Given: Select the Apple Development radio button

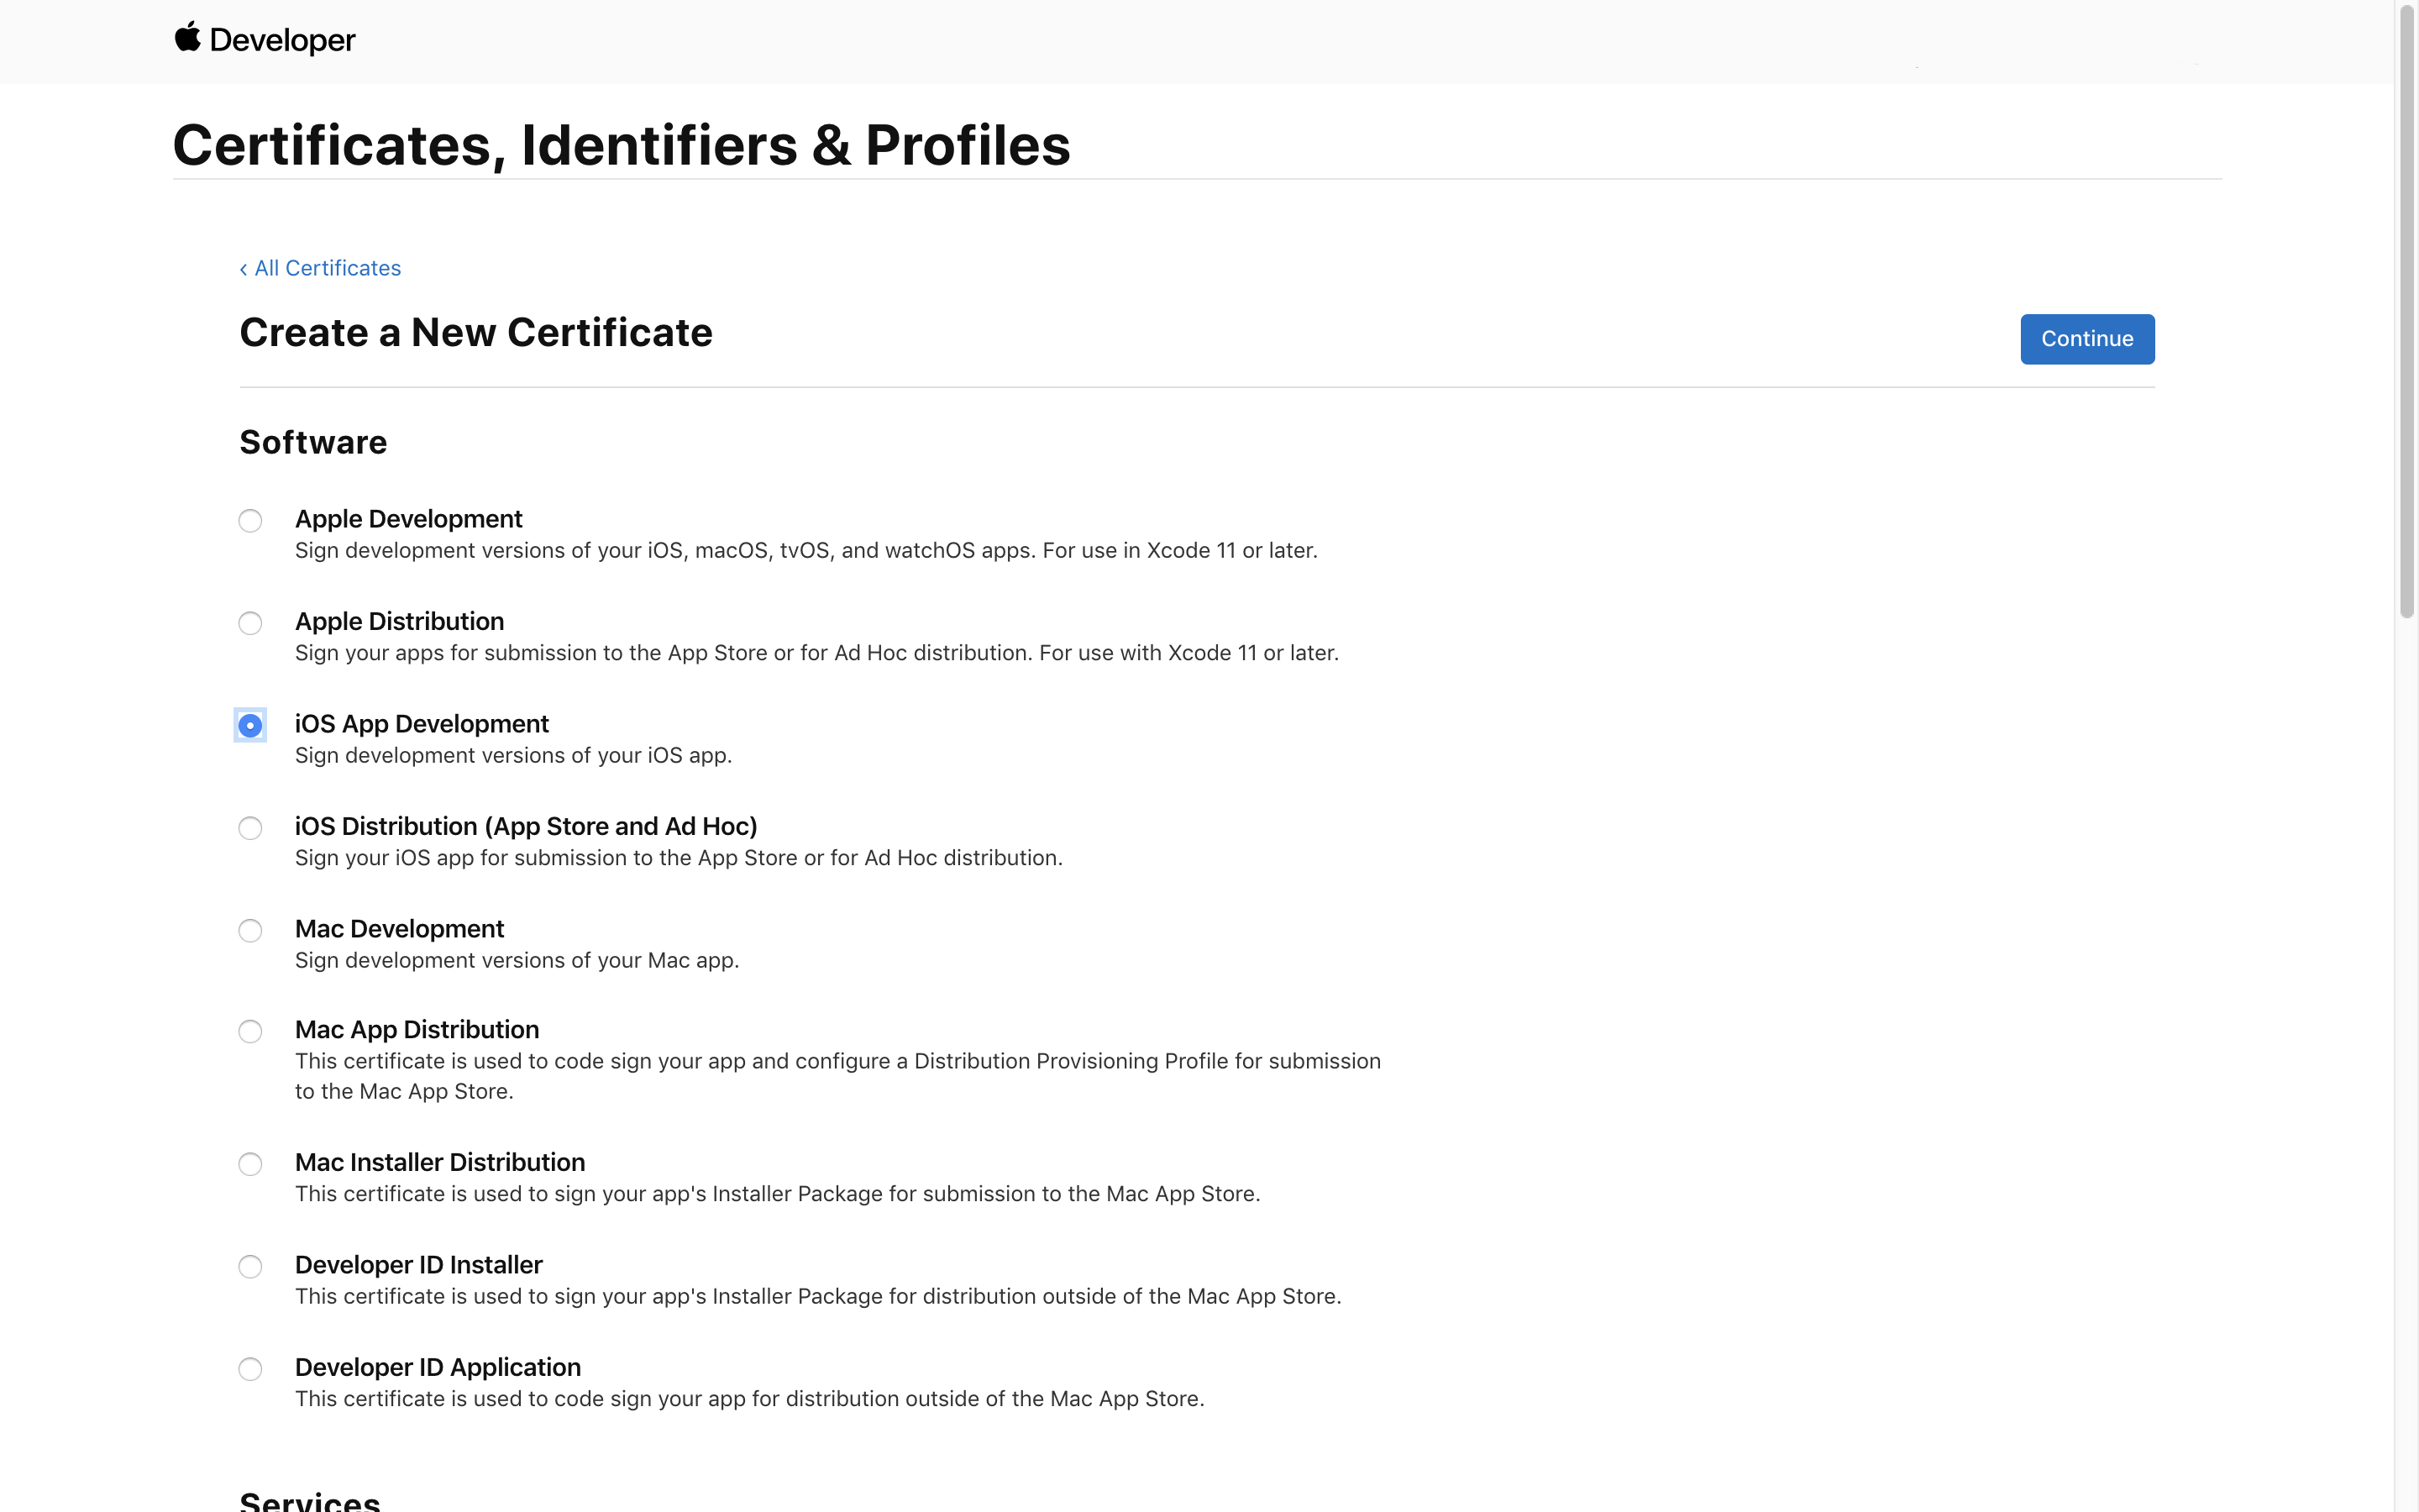Looking at the screenshot, I should [250, 521].
